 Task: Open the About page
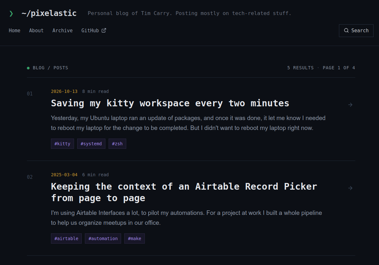click(x=36, y=31)
